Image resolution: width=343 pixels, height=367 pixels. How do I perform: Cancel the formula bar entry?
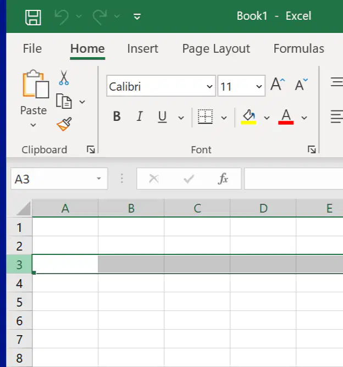(x=153, y=179)
